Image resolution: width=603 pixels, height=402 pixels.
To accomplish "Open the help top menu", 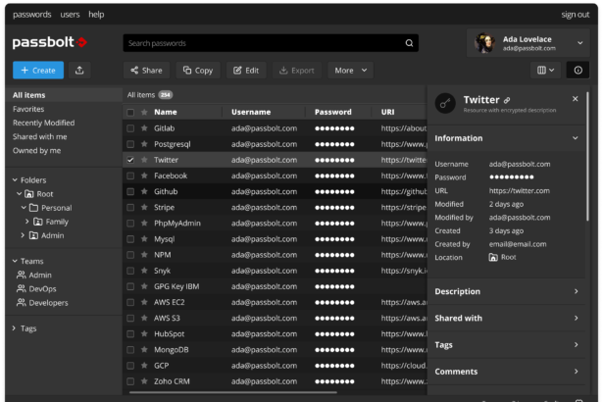I will (x=96, y=15).
